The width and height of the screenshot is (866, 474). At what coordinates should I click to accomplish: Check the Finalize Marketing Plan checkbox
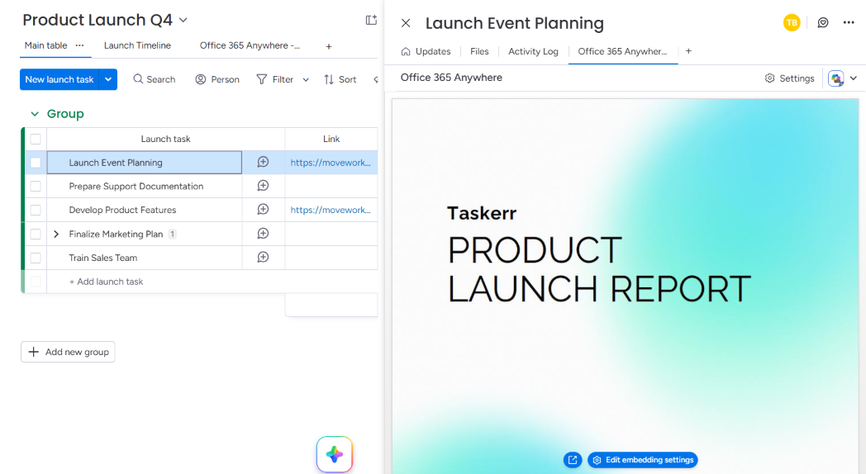pyautogui.click(x=36, y=234)
